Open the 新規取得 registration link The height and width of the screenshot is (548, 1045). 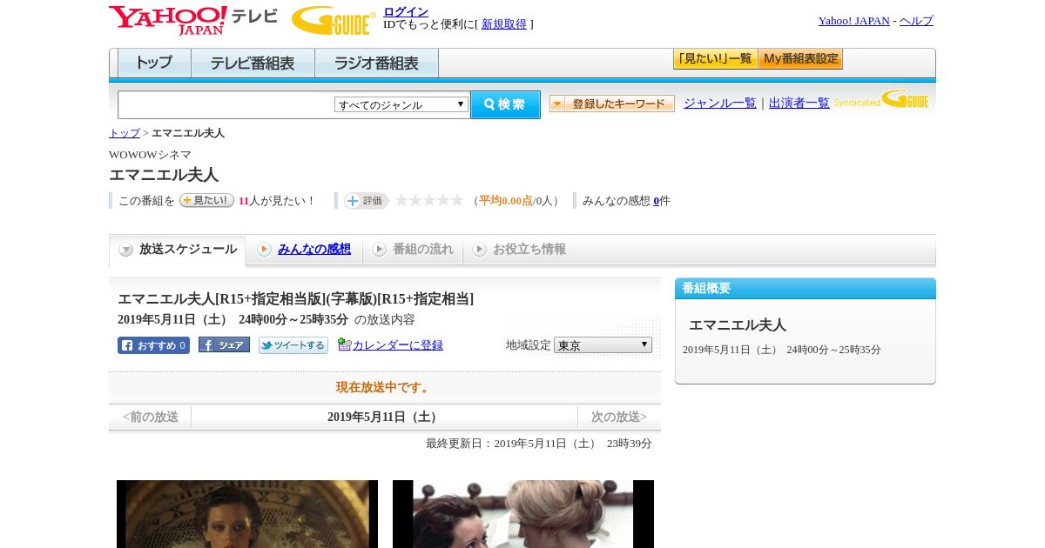click(504, 24)
